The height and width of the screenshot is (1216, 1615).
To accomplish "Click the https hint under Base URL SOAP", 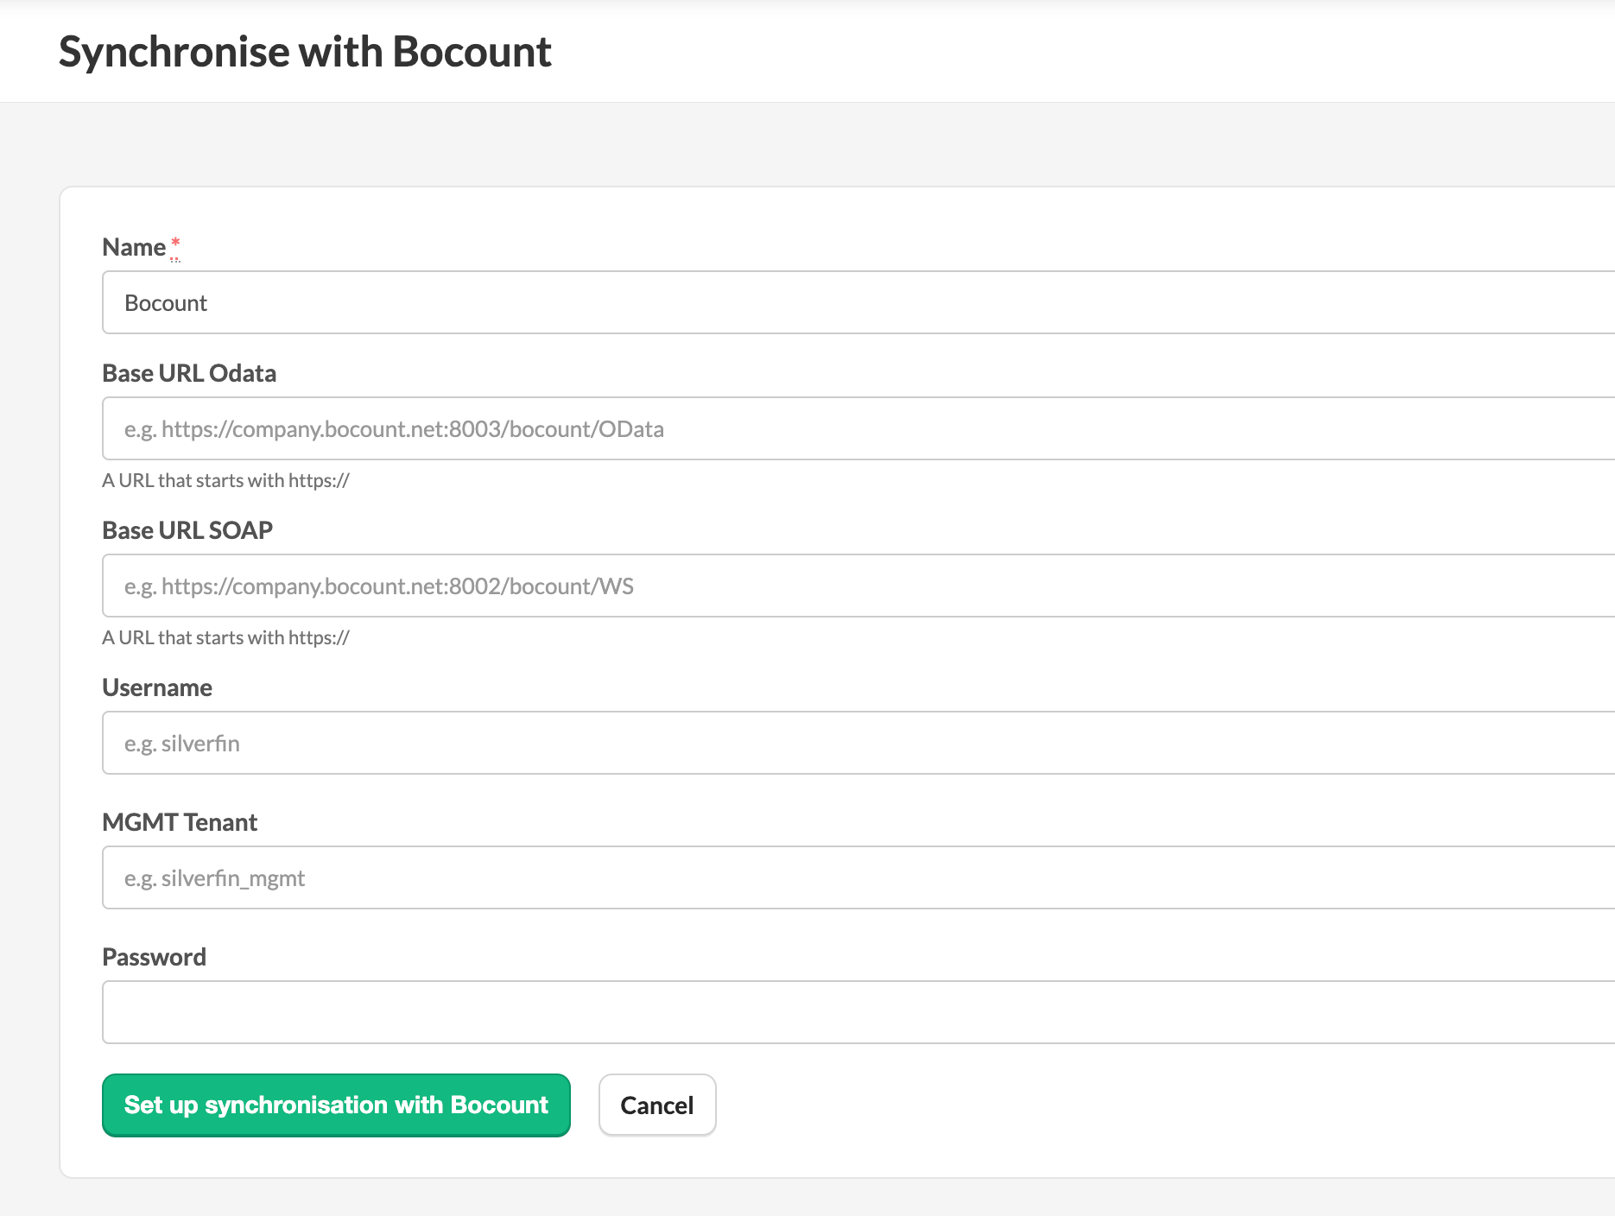I will pos(225,637).
